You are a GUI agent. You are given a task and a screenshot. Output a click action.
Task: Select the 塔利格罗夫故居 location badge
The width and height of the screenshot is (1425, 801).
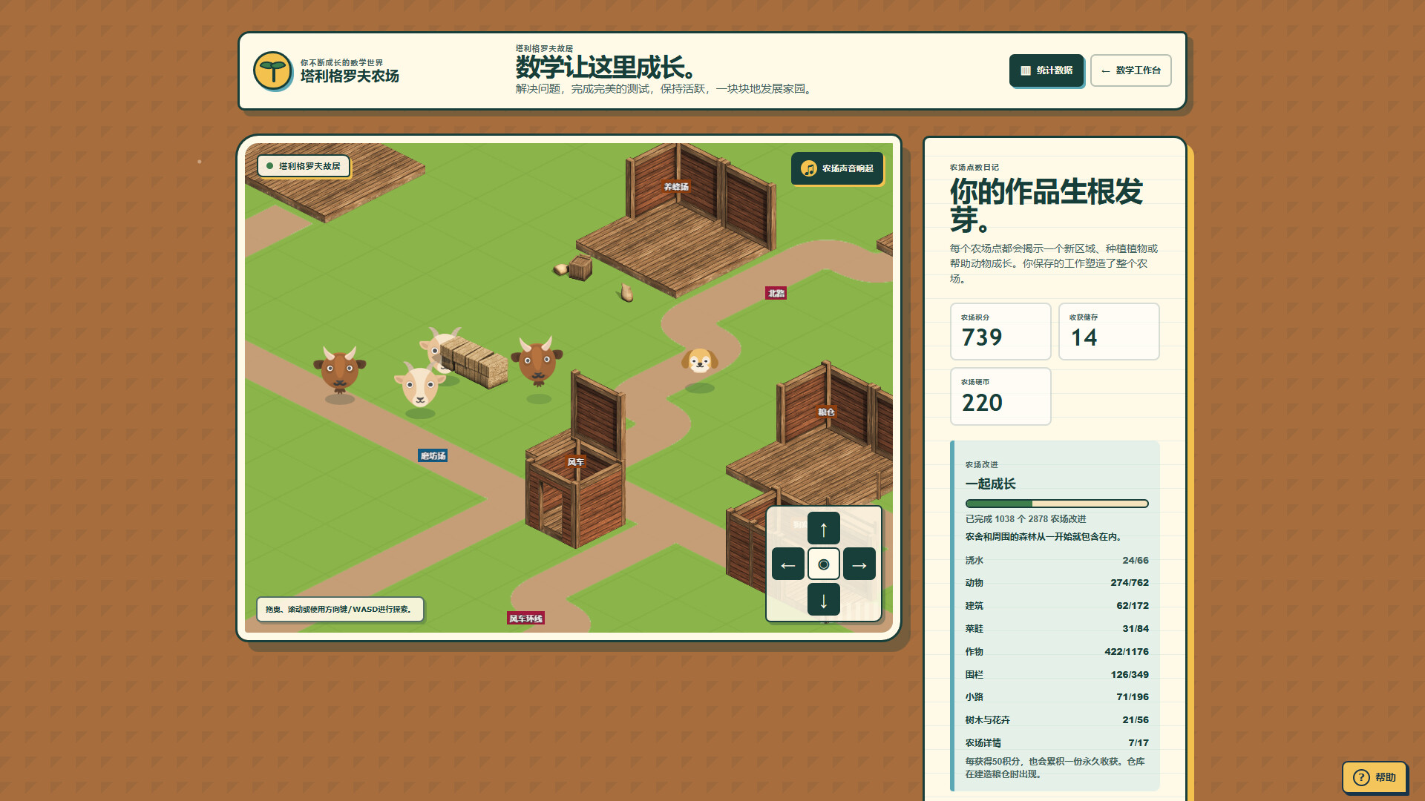coord(304,166)
